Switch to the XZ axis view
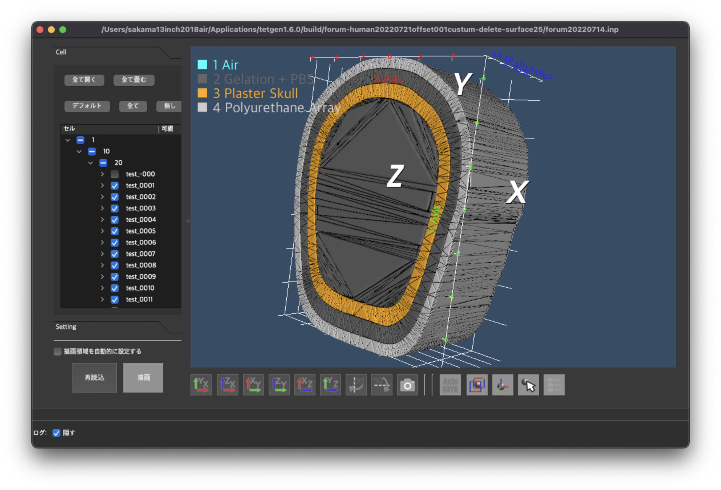 point(305,385)
